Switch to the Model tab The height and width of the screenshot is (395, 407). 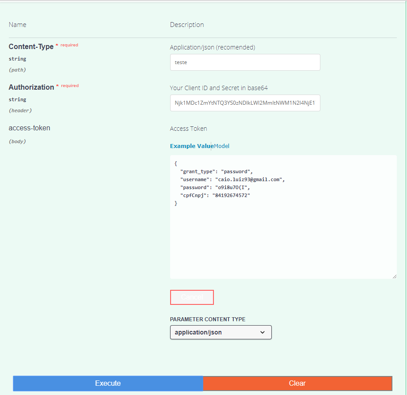(221, 146)
